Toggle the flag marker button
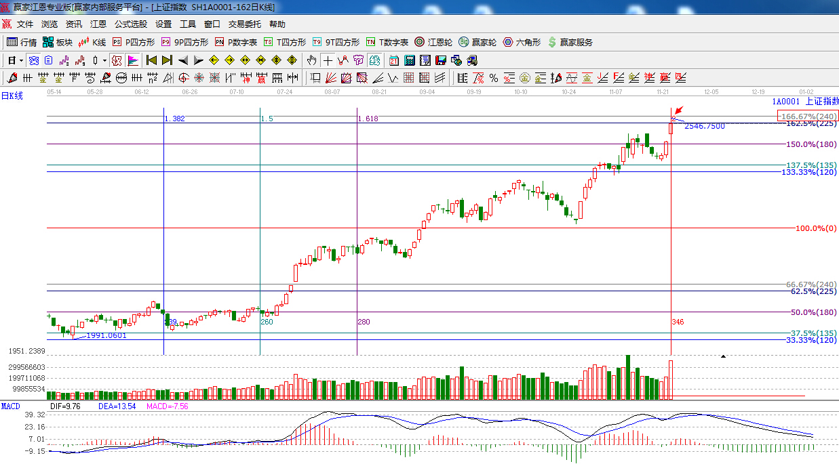Image resolution: width=839 pixels, height=464 pixels. coord(132,60)
